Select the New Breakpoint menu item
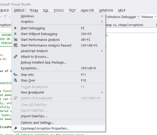This screenshot has height=135, width=157. [59, 92]
